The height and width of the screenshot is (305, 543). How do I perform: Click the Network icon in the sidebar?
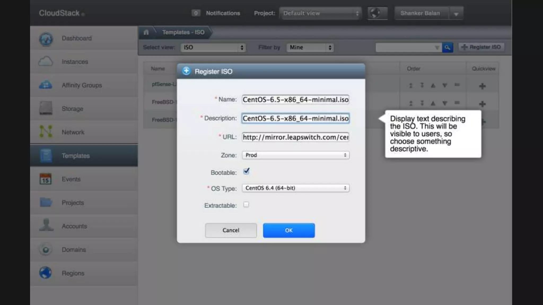(x=46, y=132)
